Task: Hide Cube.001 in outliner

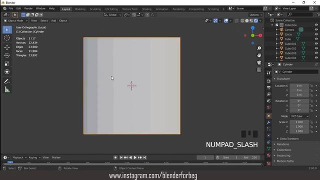Action: point(316,43)
